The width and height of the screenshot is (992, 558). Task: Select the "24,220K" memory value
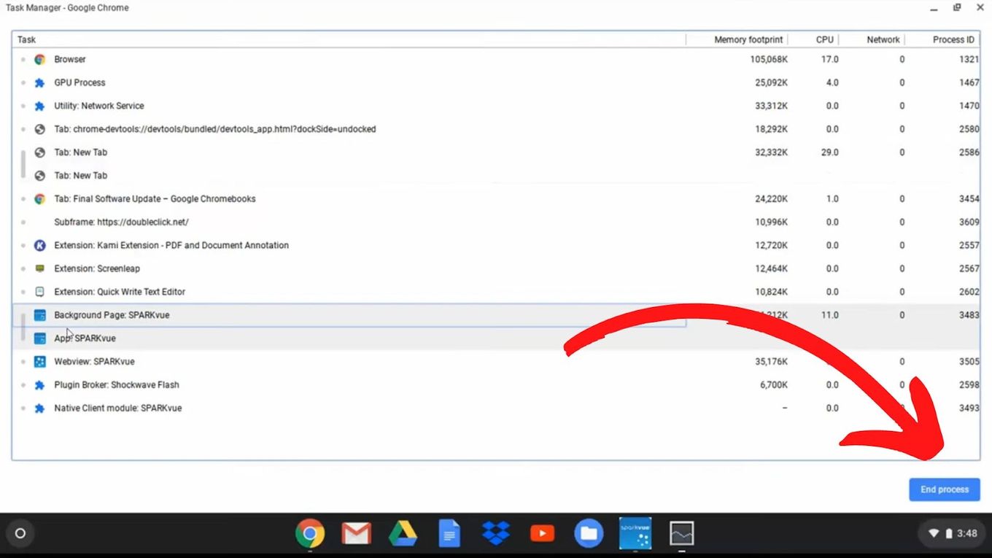point(771,198)
